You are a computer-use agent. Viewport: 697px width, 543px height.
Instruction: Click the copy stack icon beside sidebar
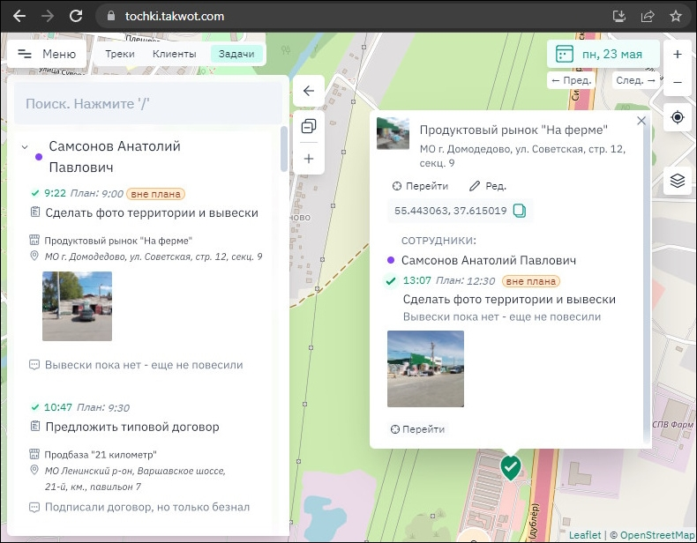coord(309,126)
